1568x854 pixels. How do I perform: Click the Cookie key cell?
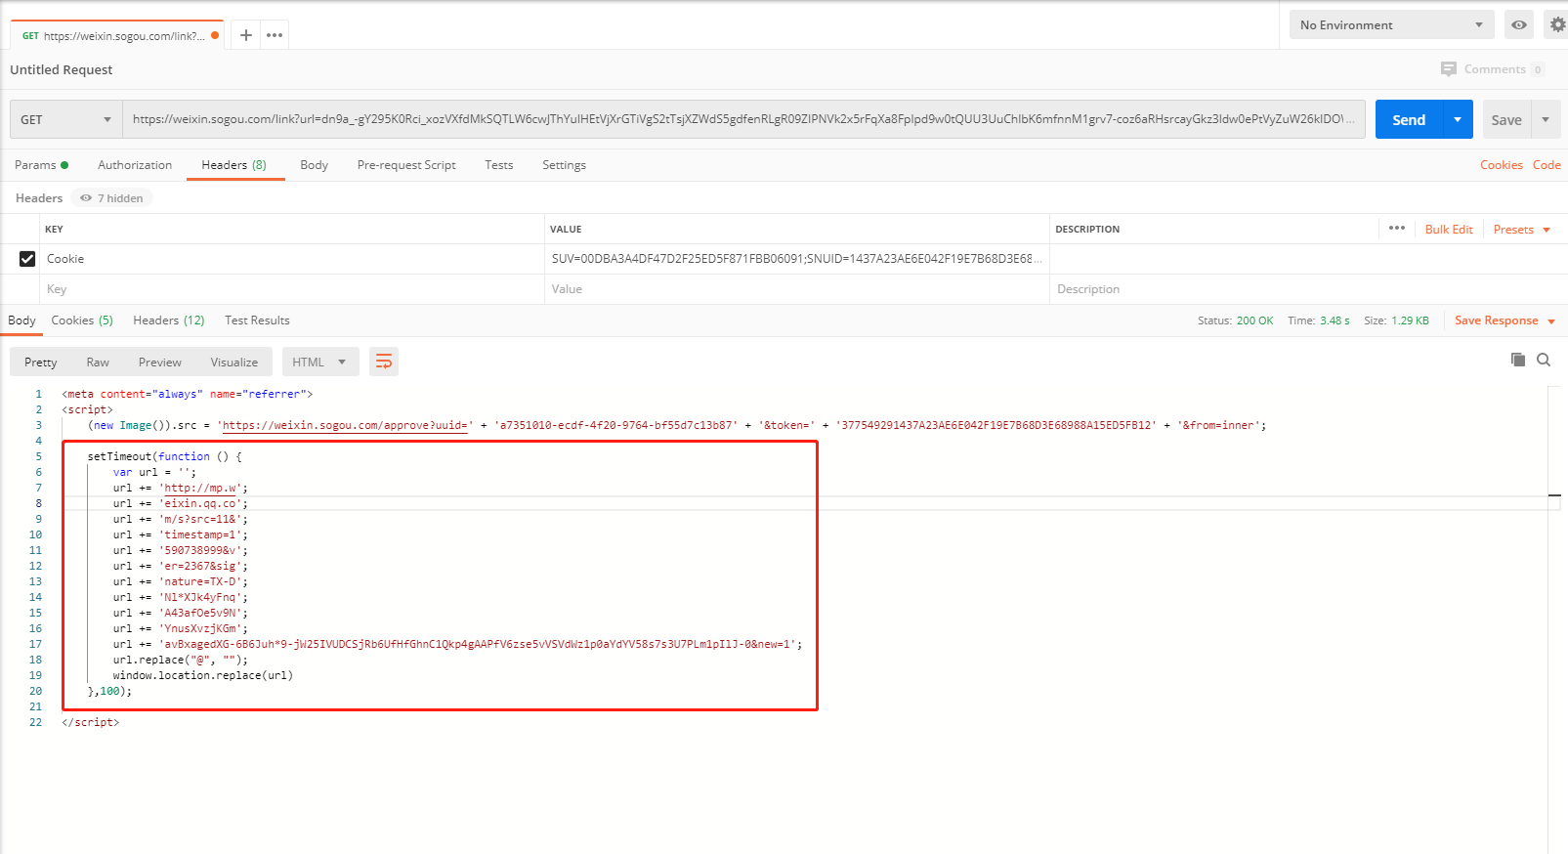coord(292,259)
